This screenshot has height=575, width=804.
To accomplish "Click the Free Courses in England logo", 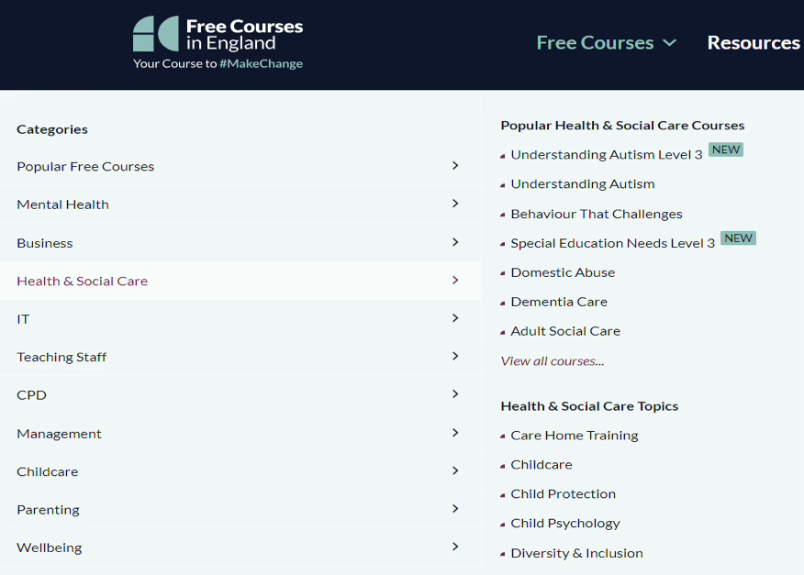I will (218, 43).
